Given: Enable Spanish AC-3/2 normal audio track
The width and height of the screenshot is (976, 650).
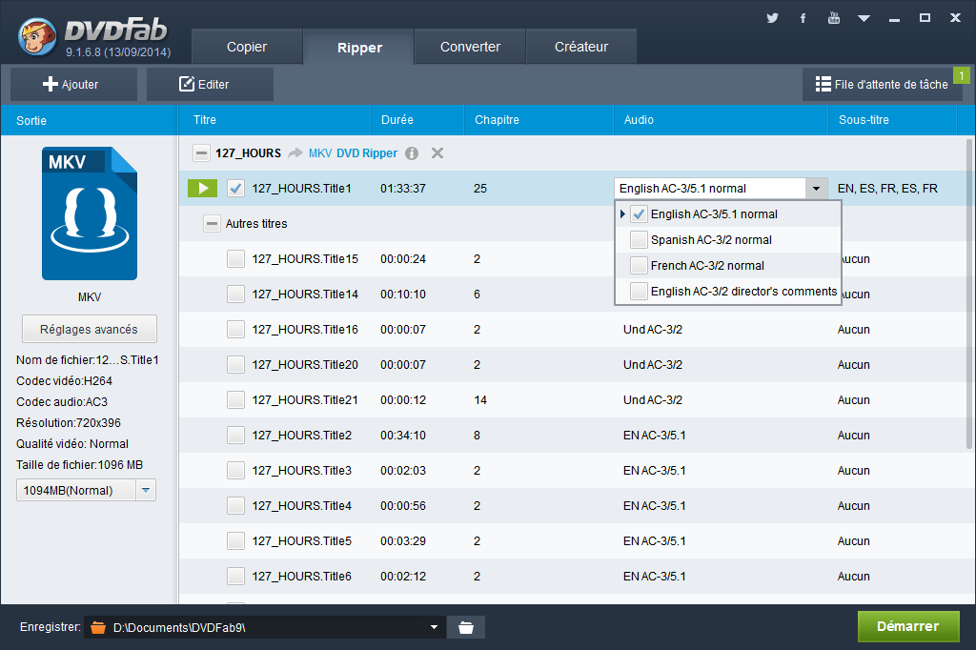Looking at the screenshot, I should 639,240.
